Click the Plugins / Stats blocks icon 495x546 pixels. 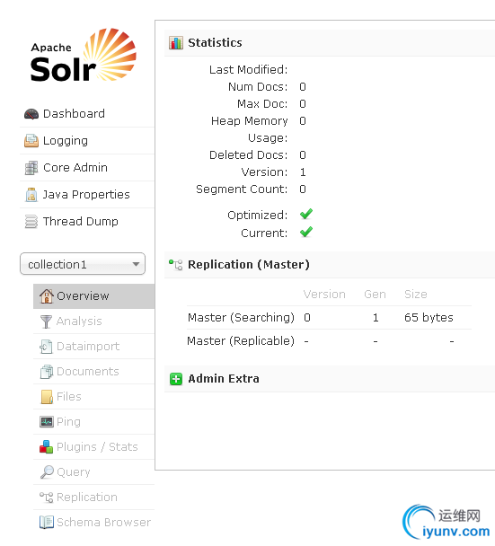[46, 447]
